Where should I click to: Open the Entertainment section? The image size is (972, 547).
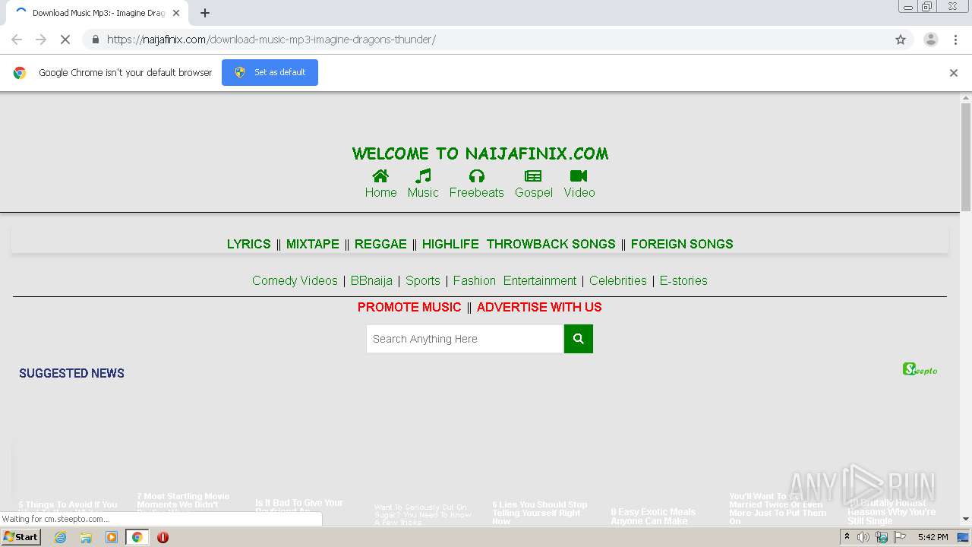point(540,280)
